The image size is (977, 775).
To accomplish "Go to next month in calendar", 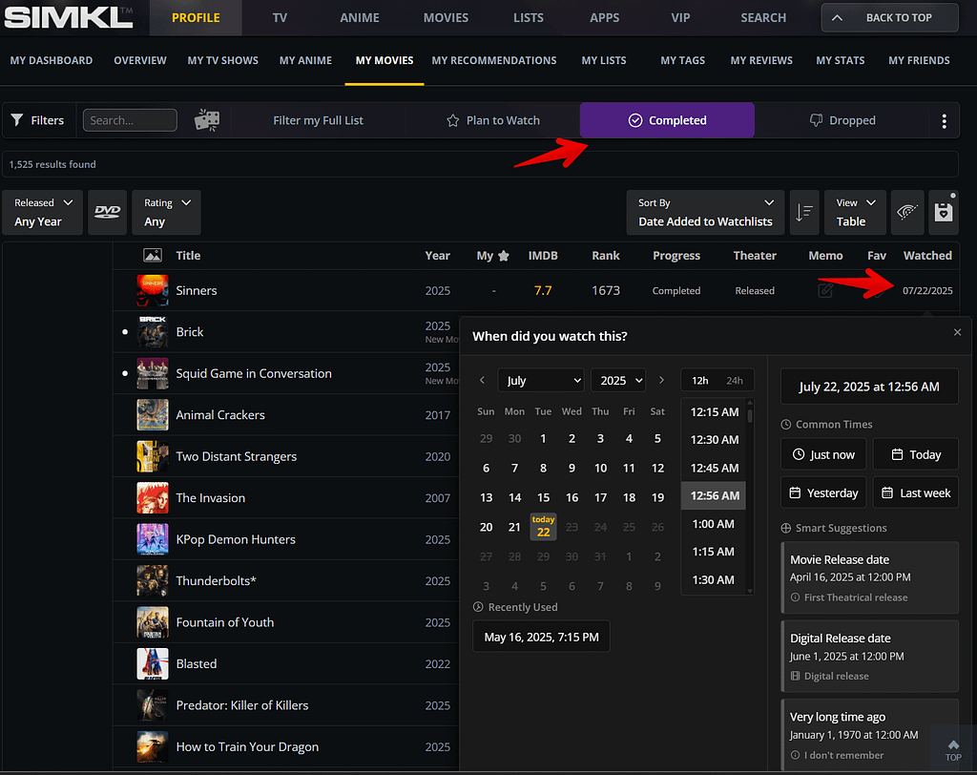I will pyautogui.click(x=661, y=380).
